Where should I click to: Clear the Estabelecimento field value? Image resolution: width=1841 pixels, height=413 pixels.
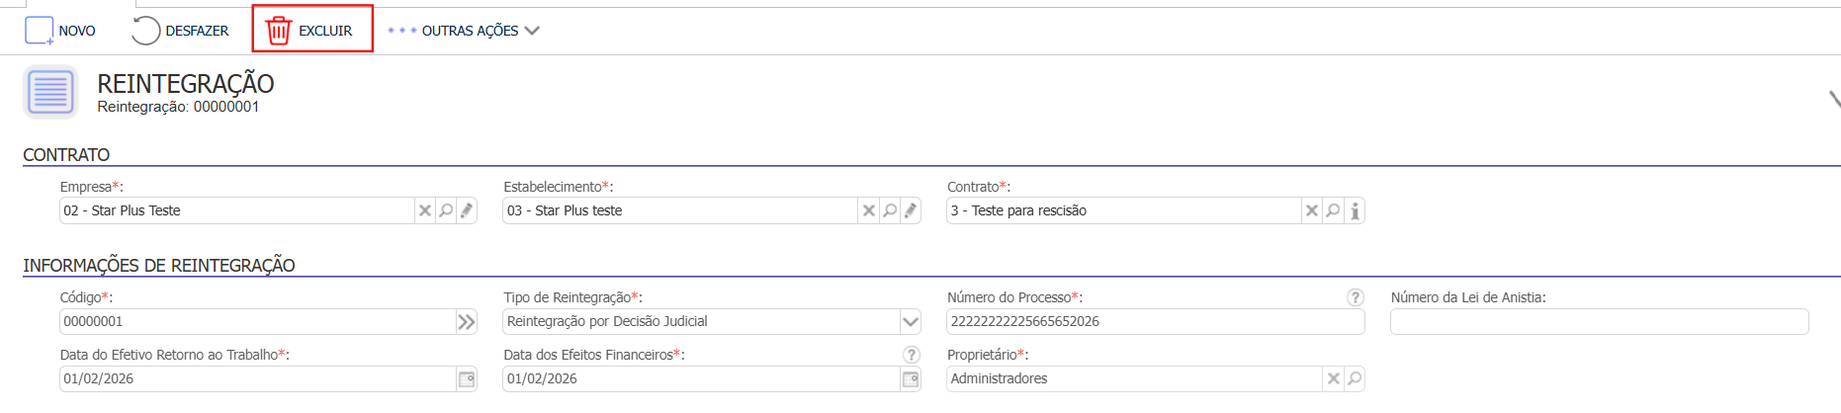pos(869,210)
